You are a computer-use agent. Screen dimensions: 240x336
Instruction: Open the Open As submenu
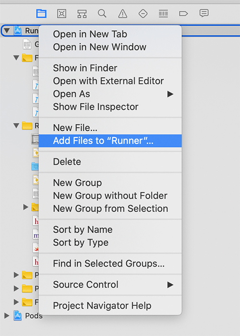110,94
